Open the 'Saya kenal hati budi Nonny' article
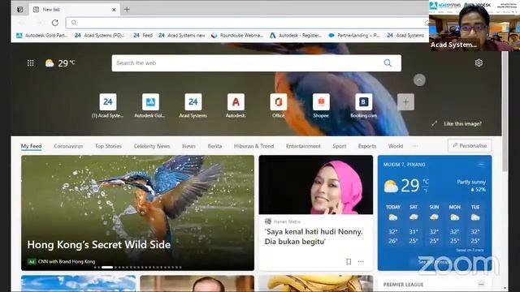 coord(314,236)
